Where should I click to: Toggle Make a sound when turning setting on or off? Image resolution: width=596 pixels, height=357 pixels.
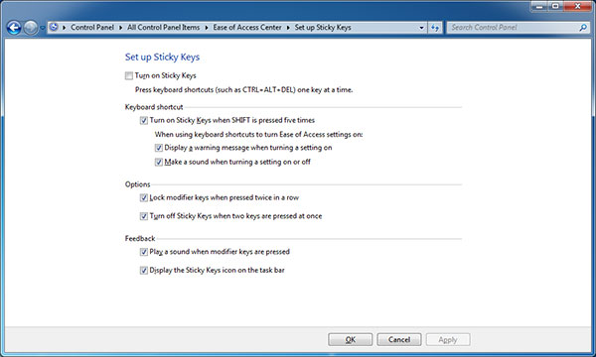(159, 162)
